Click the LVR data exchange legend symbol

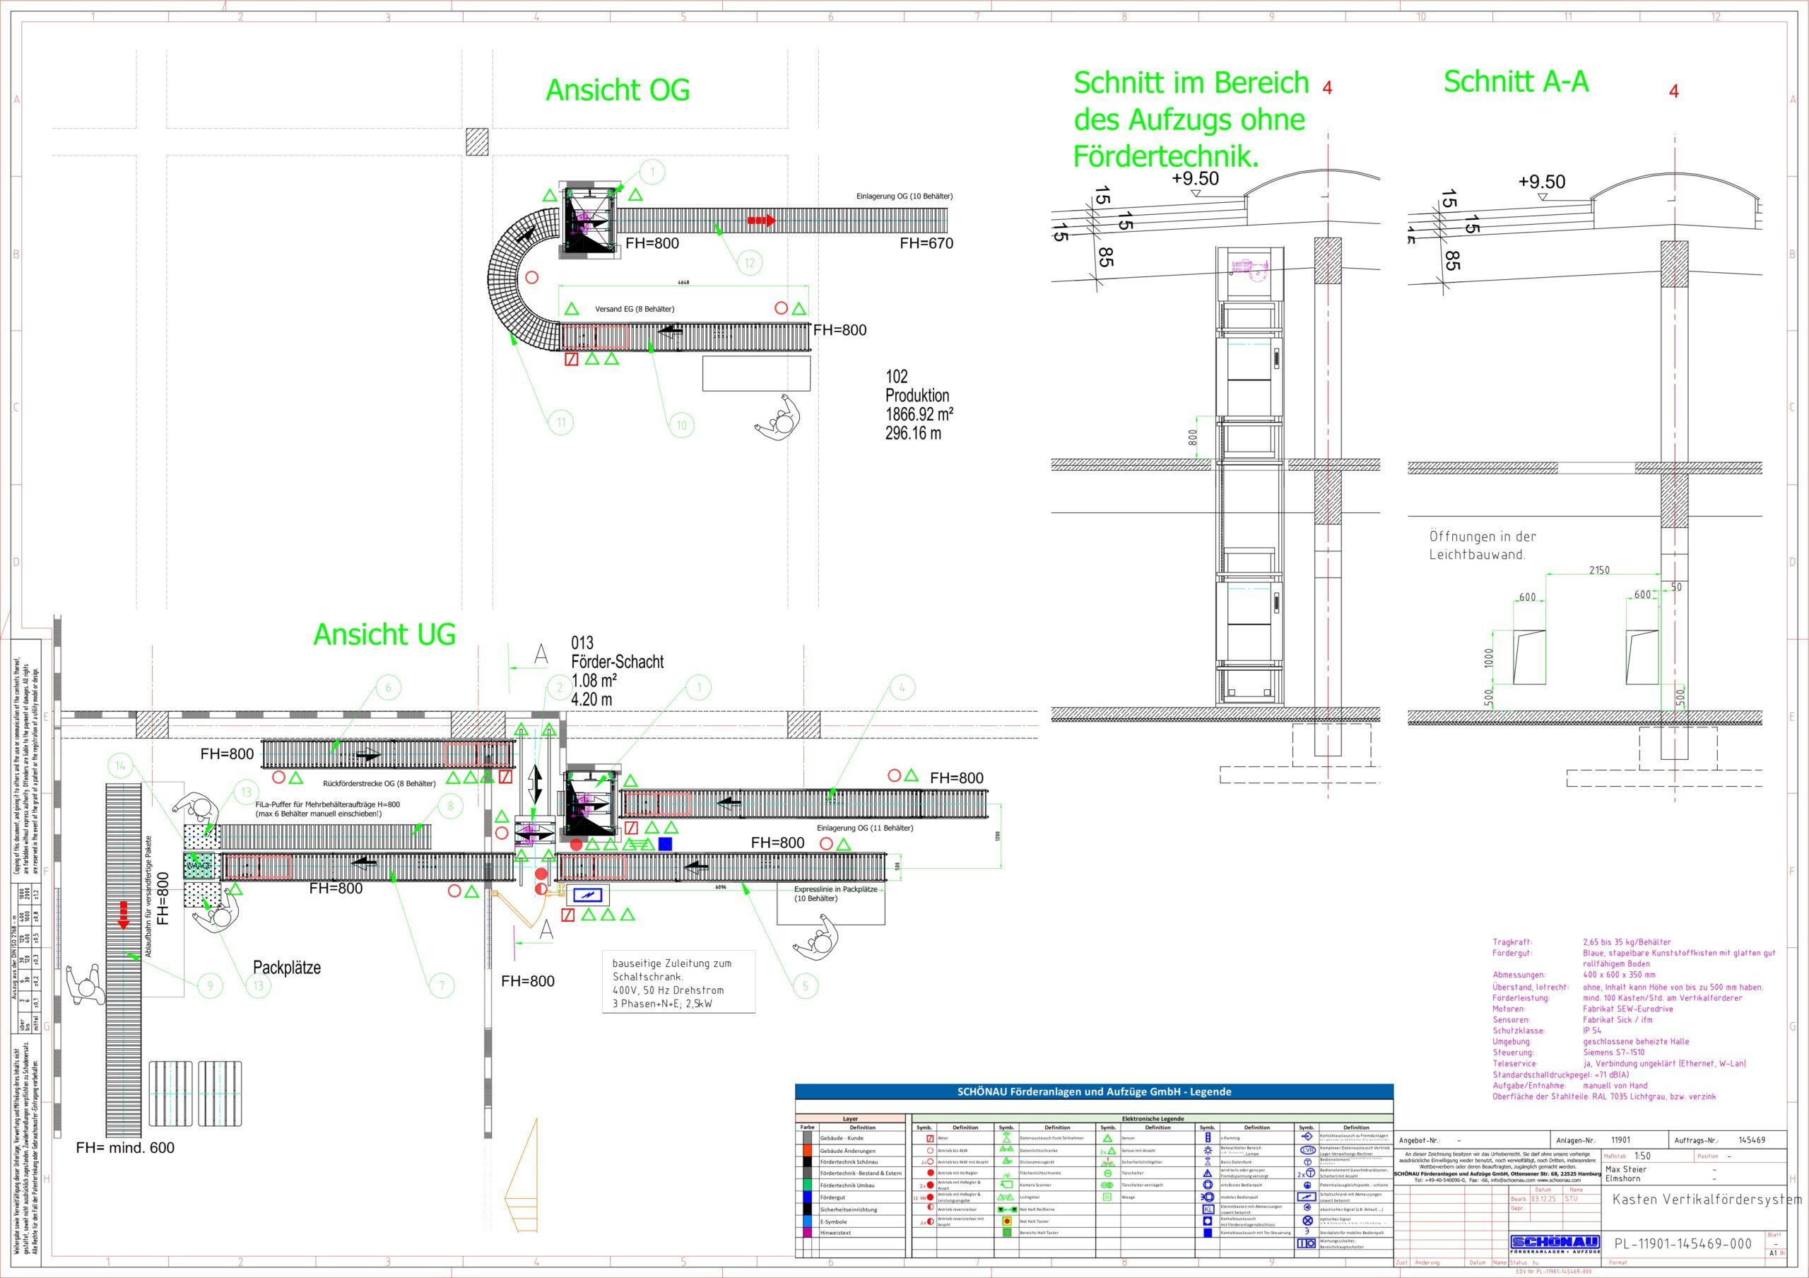coord(1307,1150)
